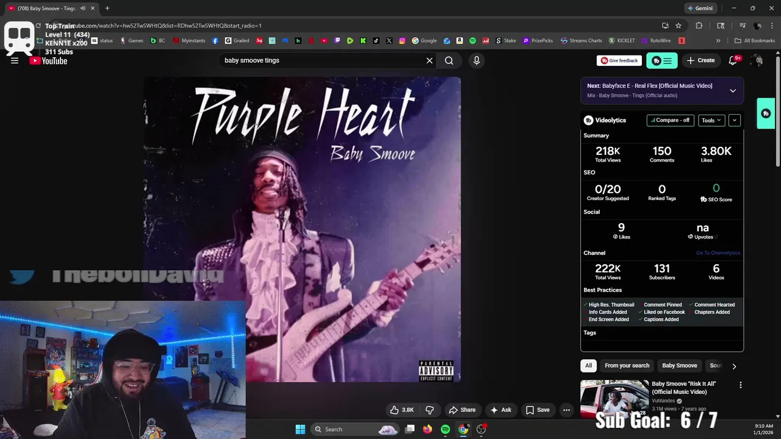Open the OBS icon on the taskbar

click(481, 429)
